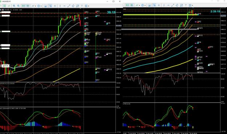Select cursor tool in XAUUSD,H1 window
Screen dimensions: 227x134
50,6
